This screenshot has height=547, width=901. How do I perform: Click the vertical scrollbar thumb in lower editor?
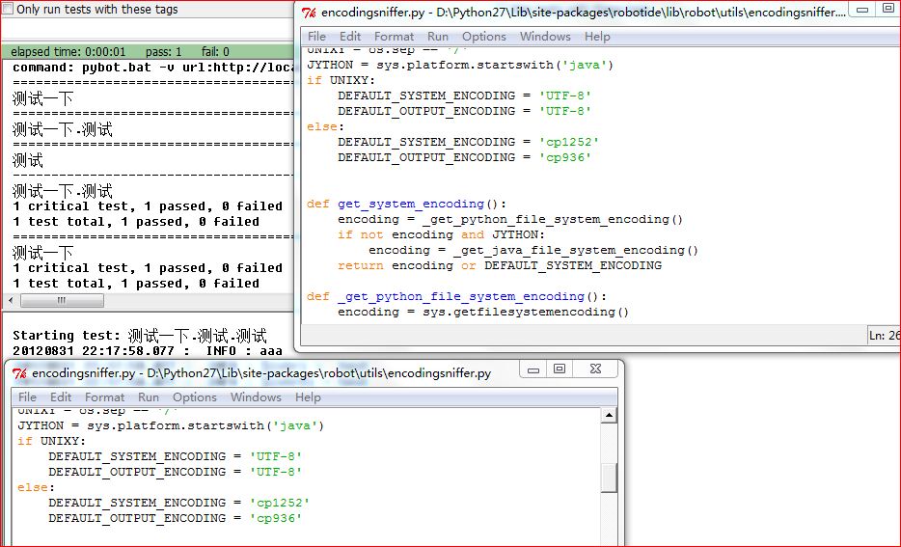608,478
